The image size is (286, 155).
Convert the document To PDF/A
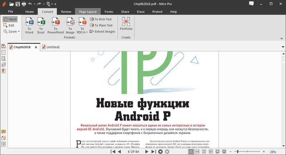tap(82, 25)
